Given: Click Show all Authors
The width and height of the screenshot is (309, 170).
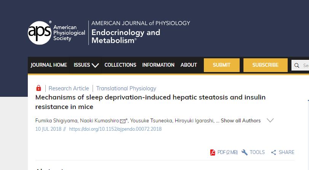Looking at the screenshot, I should point(241,120).
